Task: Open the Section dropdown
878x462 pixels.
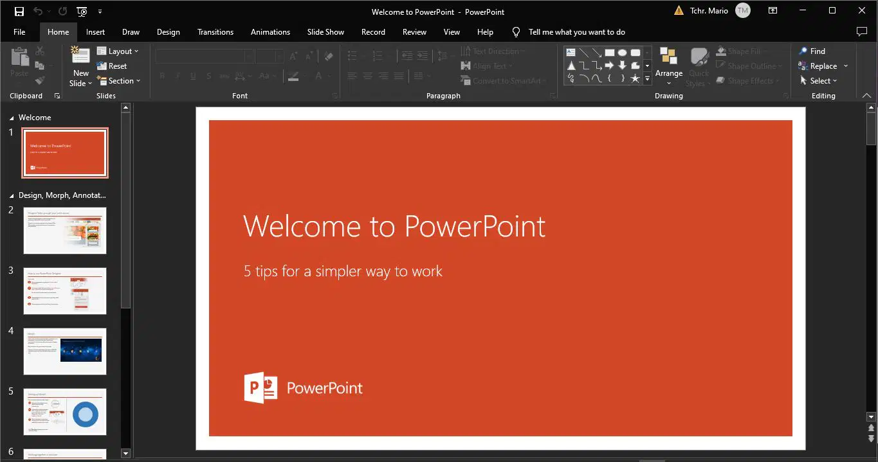Action: [118, 80]
